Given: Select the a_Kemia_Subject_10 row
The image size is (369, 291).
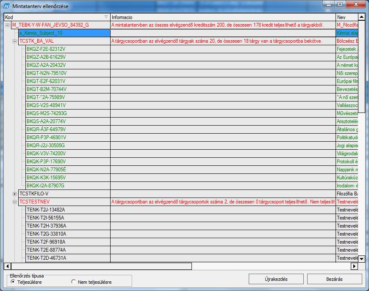Looking at the screenshot, I should [64, 33].
